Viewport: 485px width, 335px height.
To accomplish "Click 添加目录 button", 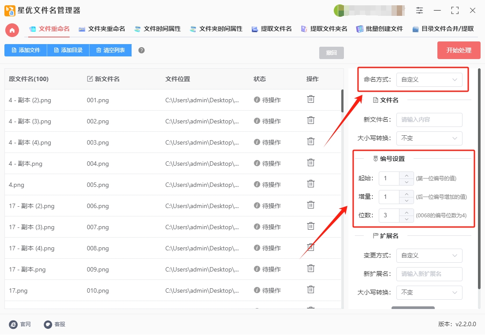I will (68, 50).
